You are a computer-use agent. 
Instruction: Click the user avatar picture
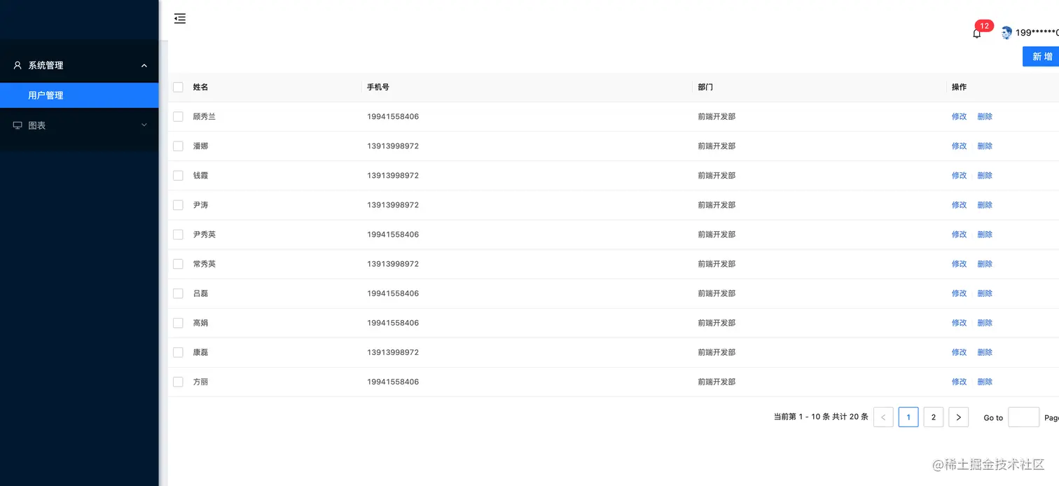pyautogui.click(x=1006, y=33)
